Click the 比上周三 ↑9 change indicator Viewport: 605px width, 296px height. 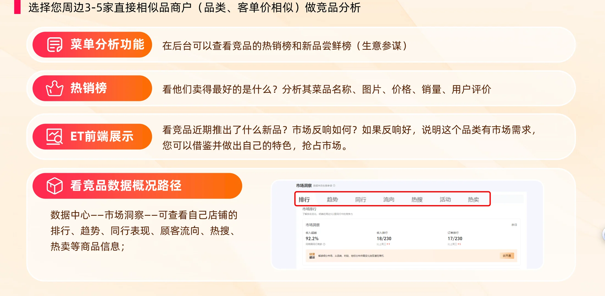383,244
